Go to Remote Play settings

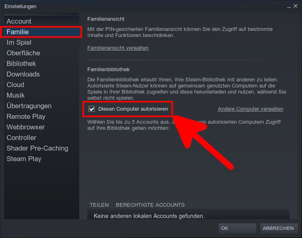click(x=26, y=116)
